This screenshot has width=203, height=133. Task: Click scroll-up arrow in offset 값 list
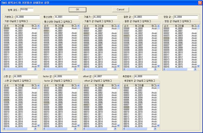click(x=118, y=85)
